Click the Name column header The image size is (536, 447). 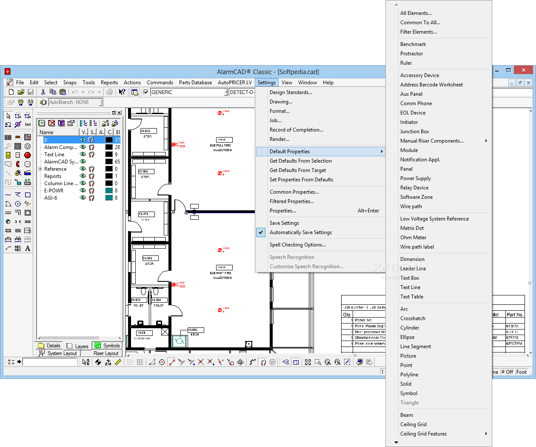coord(59,132)
